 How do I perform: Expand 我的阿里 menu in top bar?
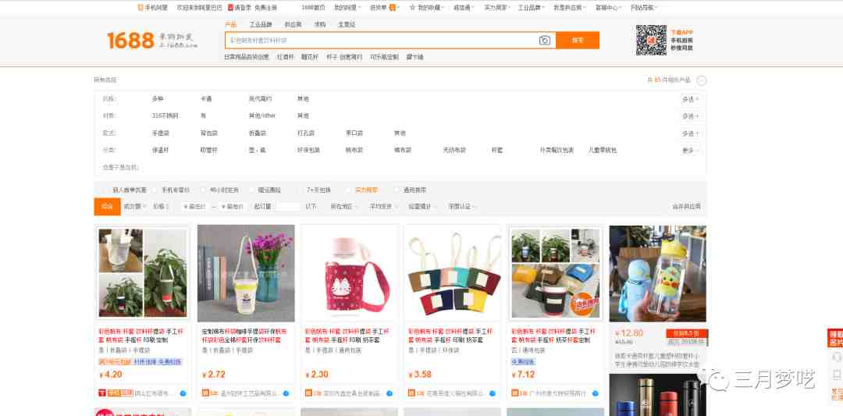347,8
